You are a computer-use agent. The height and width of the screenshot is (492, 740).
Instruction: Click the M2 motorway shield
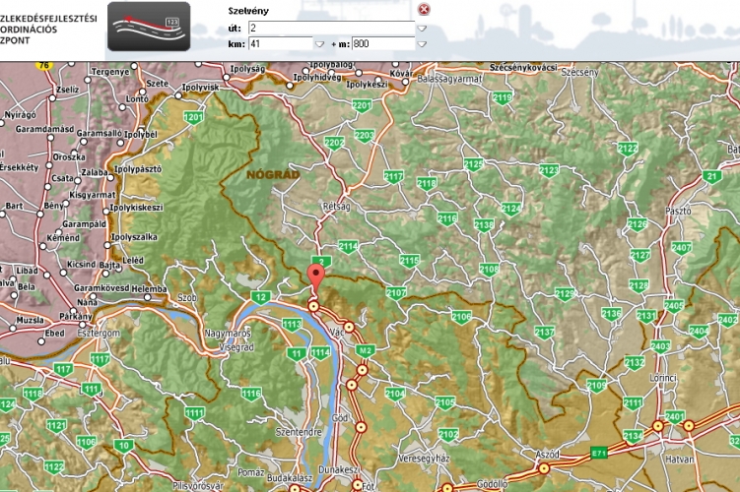[x=365, y=350]
